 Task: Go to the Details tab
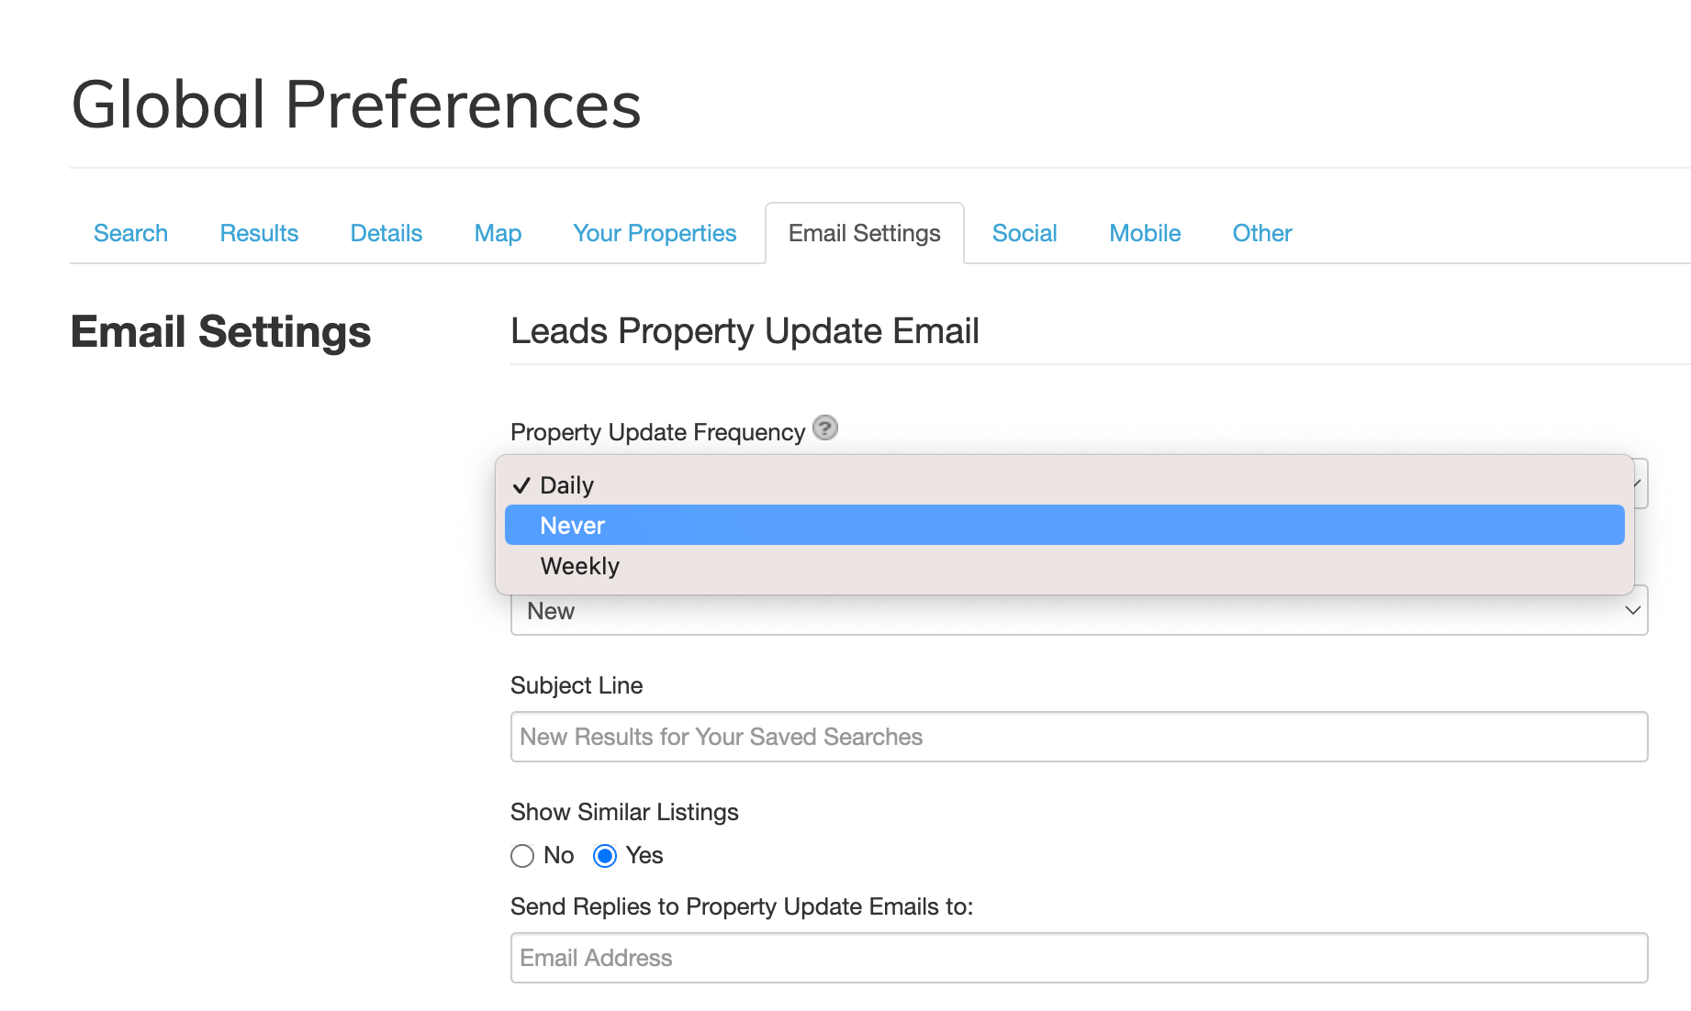386,233
